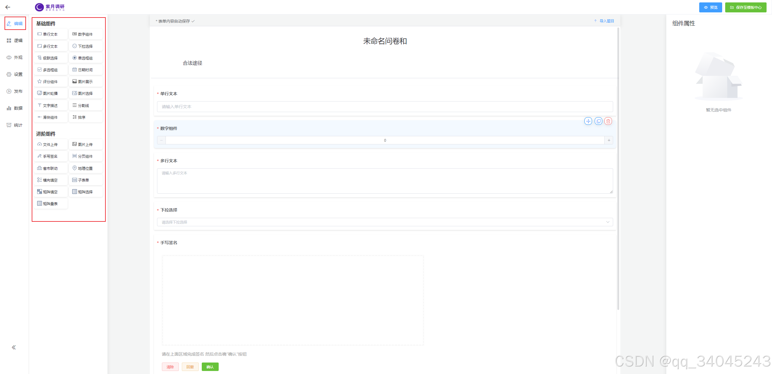772x374 pixels.
Task: Click the delete icon on 数字组件 block
Action: tap(608, 121)
